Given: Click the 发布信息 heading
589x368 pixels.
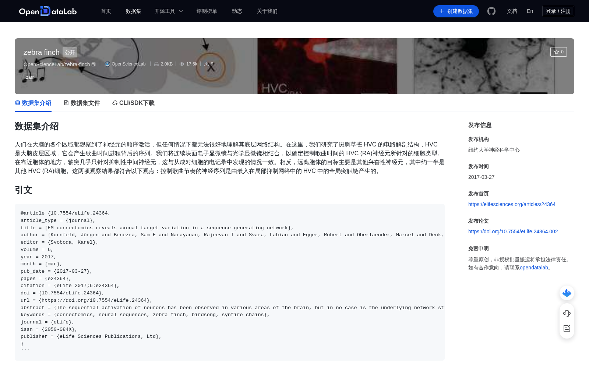Looking at the screenshot, I should point(480,125).
